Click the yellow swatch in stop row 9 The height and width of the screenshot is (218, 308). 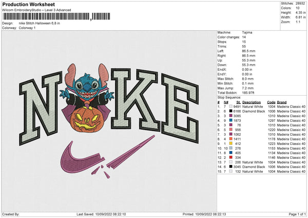231,143
